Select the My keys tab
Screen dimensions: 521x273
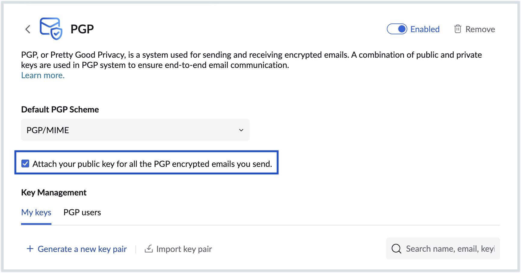click(x=36, y=212)
